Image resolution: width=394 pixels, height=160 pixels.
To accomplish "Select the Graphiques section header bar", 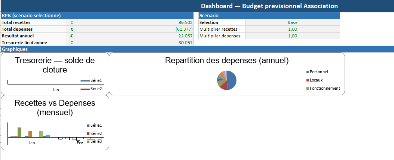I will click(197, 49).
